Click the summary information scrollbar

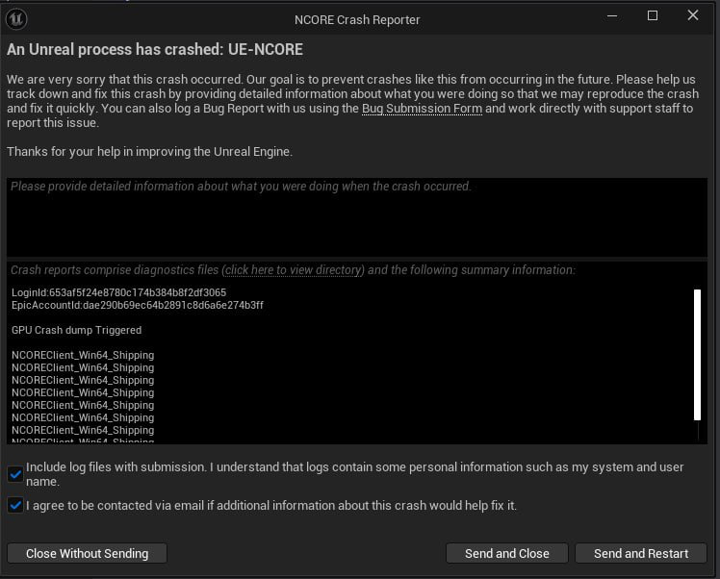pos(697,354)
